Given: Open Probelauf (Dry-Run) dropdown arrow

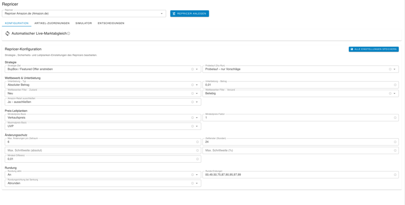Looking at the screenshot, I should point(394,69).
